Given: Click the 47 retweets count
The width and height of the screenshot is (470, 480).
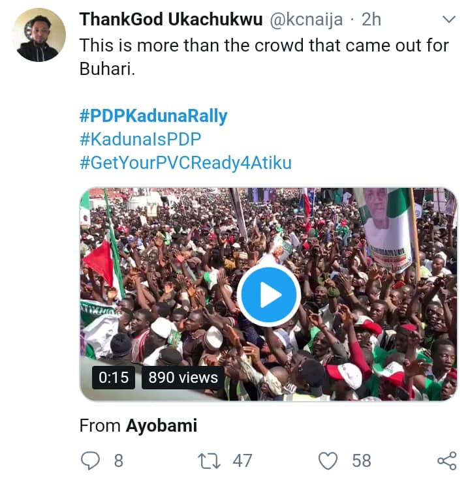Looking at the screenshot, I should point(242,460).
